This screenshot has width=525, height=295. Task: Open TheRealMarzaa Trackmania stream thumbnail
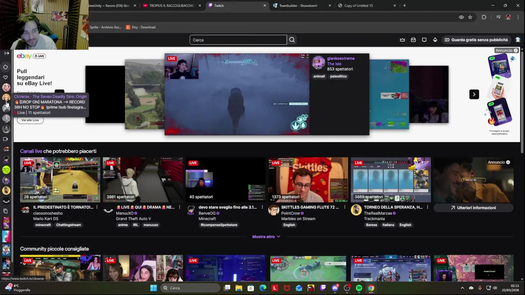point(391,180)
